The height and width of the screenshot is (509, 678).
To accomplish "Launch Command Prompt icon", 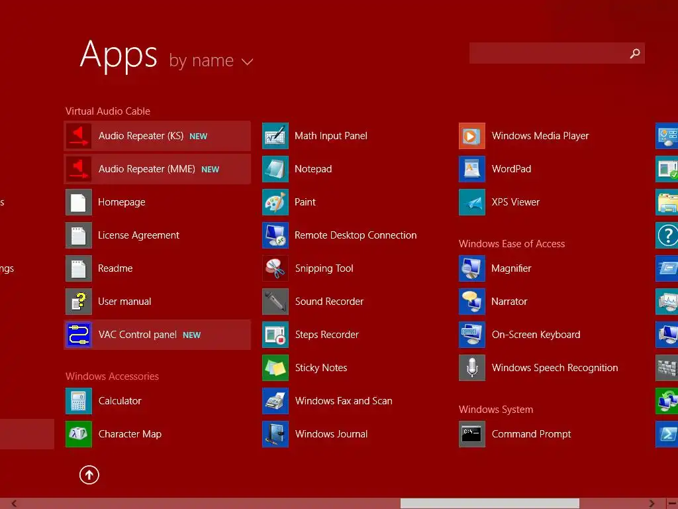I will point(472,433).
